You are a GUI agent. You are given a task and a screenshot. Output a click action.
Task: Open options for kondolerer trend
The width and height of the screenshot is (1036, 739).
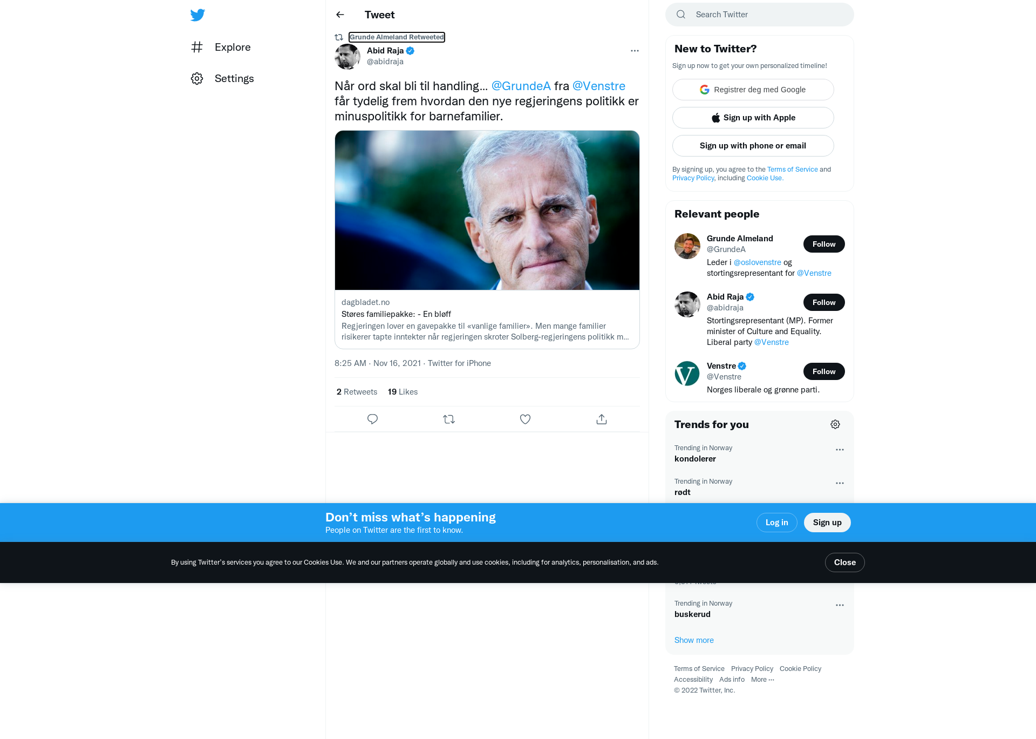(x=840, y=450)
